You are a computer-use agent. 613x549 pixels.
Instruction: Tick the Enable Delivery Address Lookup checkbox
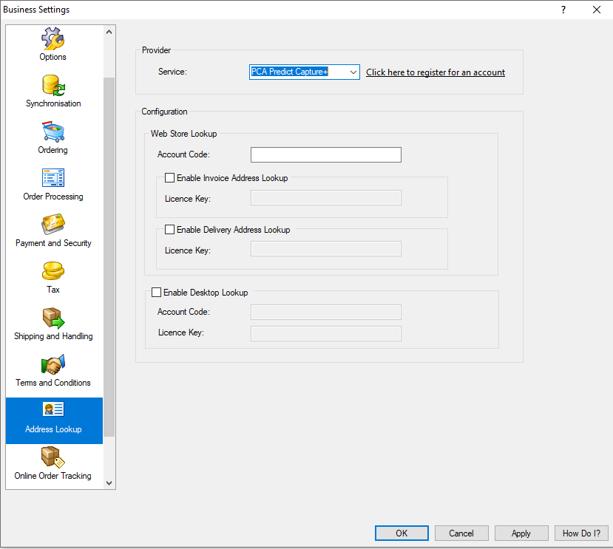[170, 230]
